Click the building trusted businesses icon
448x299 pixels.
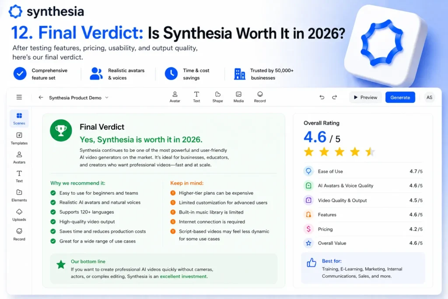coord(239,74)
